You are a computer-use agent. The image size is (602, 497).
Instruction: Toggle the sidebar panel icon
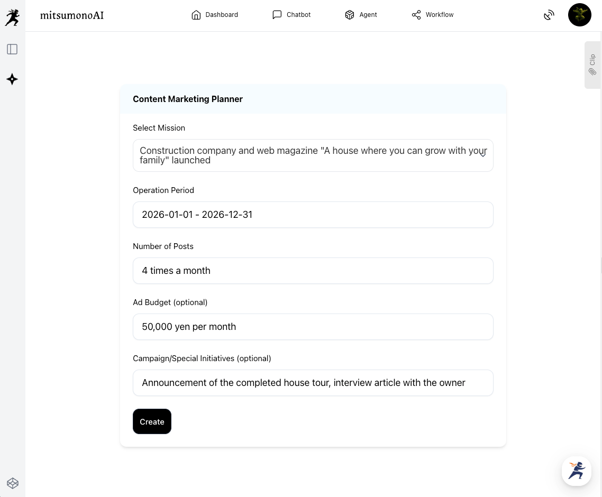tap(12, 49)
